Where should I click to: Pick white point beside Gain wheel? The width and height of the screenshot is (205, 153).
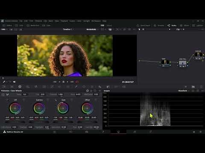(56, 100)
